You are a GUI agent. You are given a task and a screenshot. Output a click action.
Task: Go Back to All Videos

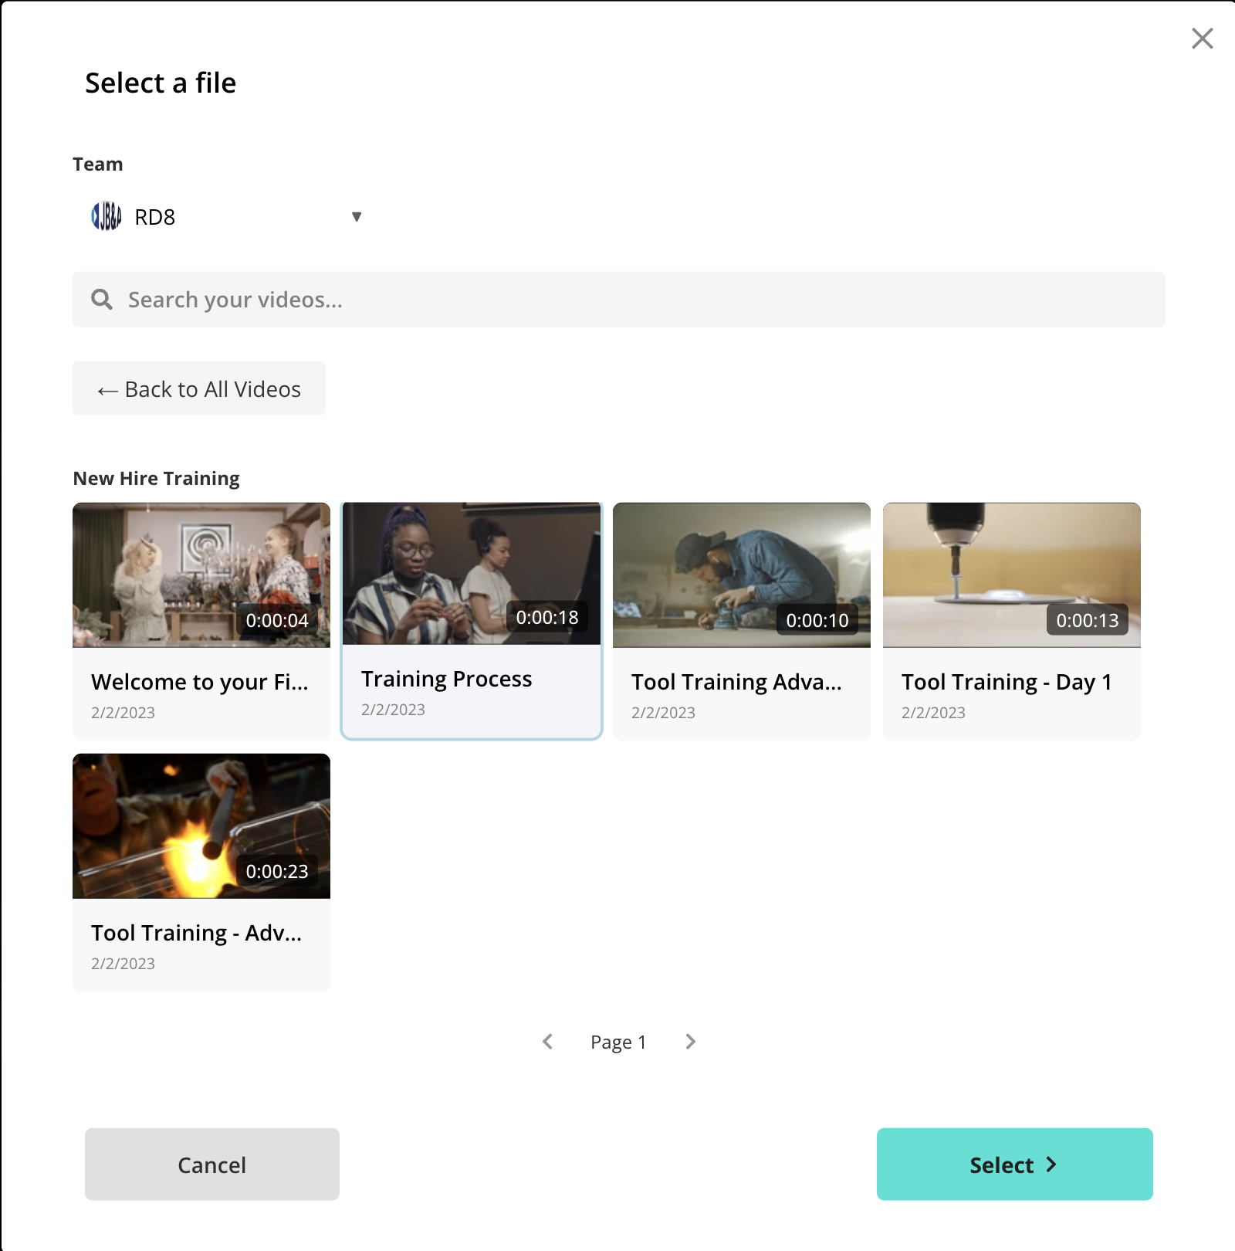tap(199, 388)
